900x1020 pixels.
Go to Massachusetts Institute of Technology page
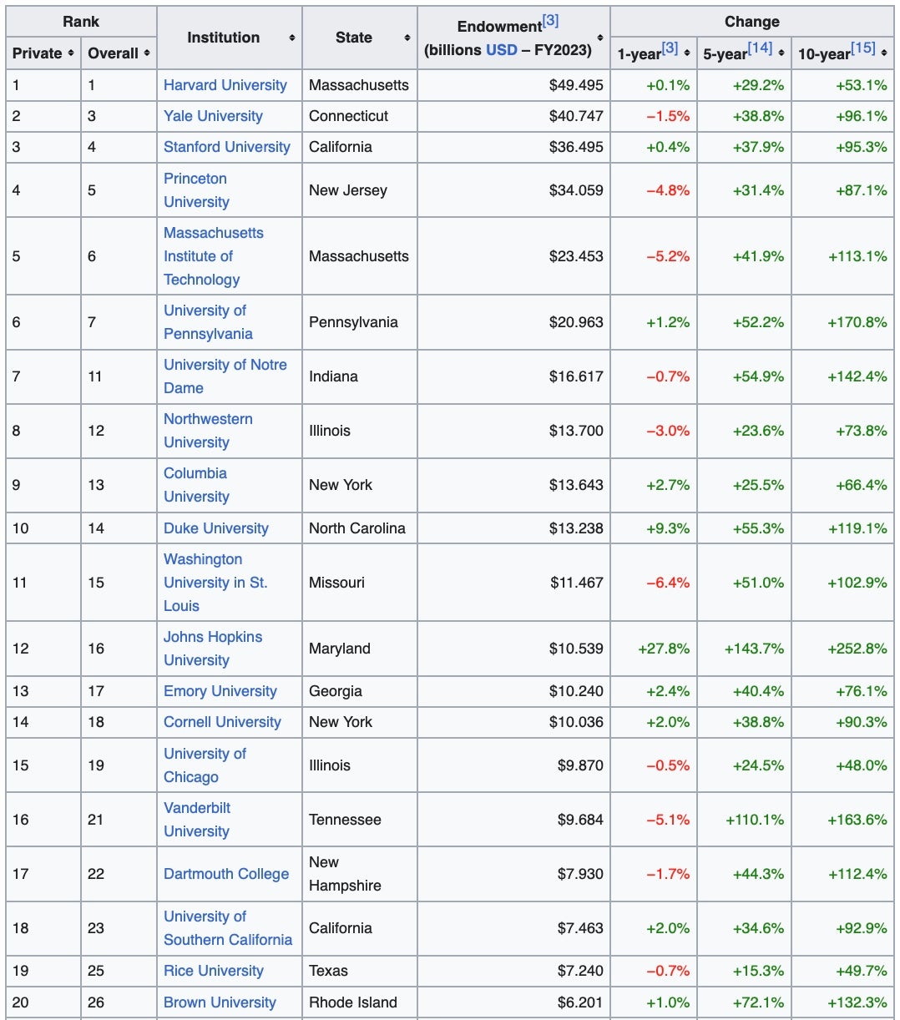click(213, 256)
